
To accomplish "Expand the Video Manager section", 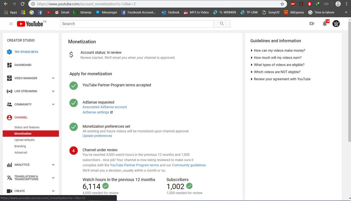I will coord(53,78).
